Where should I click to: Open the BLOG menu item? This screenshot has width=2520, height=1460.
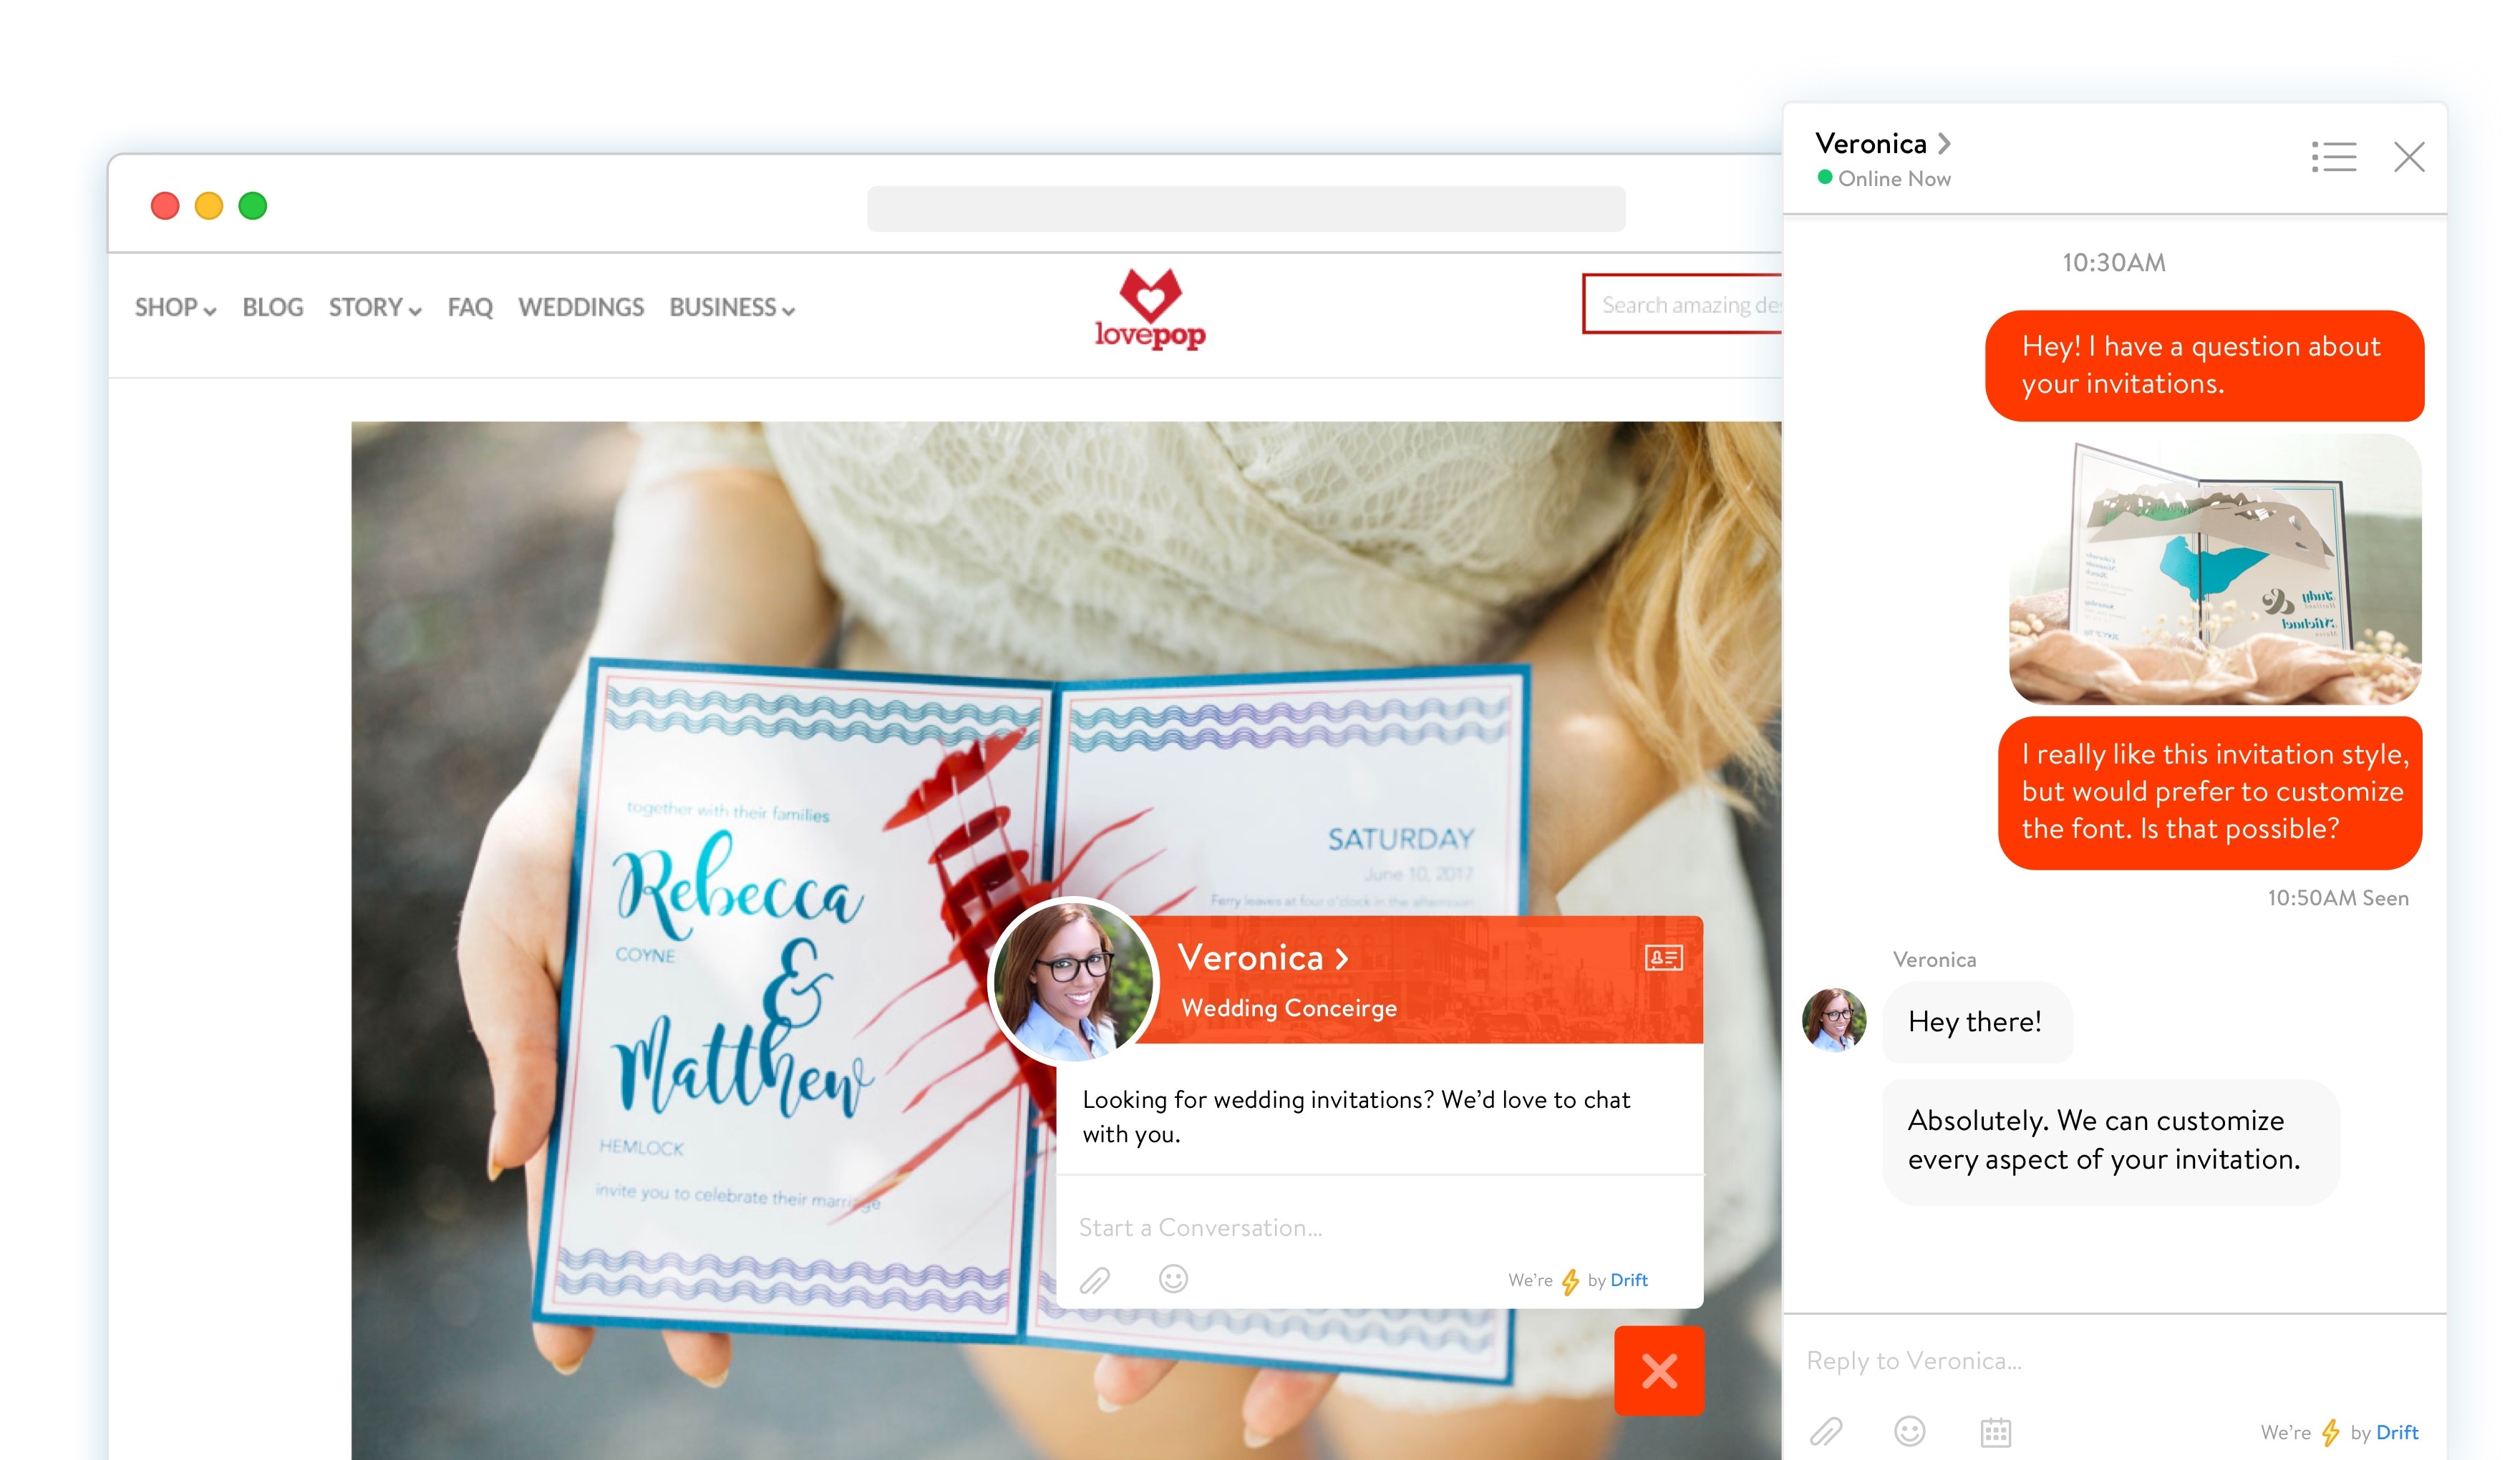point(272,307)
